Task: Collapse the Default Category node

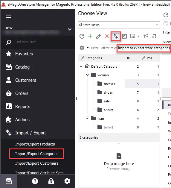Action: coord(81,66)
